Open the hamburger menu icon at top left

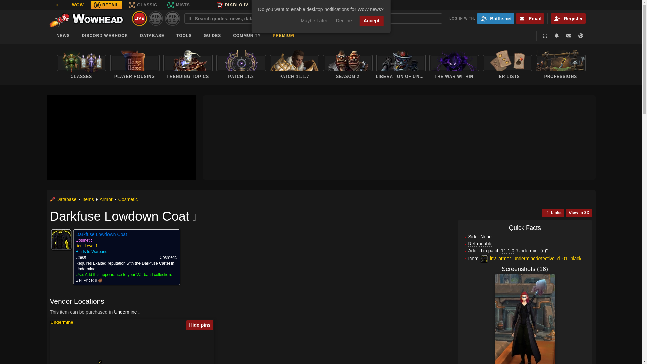(x=57, y=5)
